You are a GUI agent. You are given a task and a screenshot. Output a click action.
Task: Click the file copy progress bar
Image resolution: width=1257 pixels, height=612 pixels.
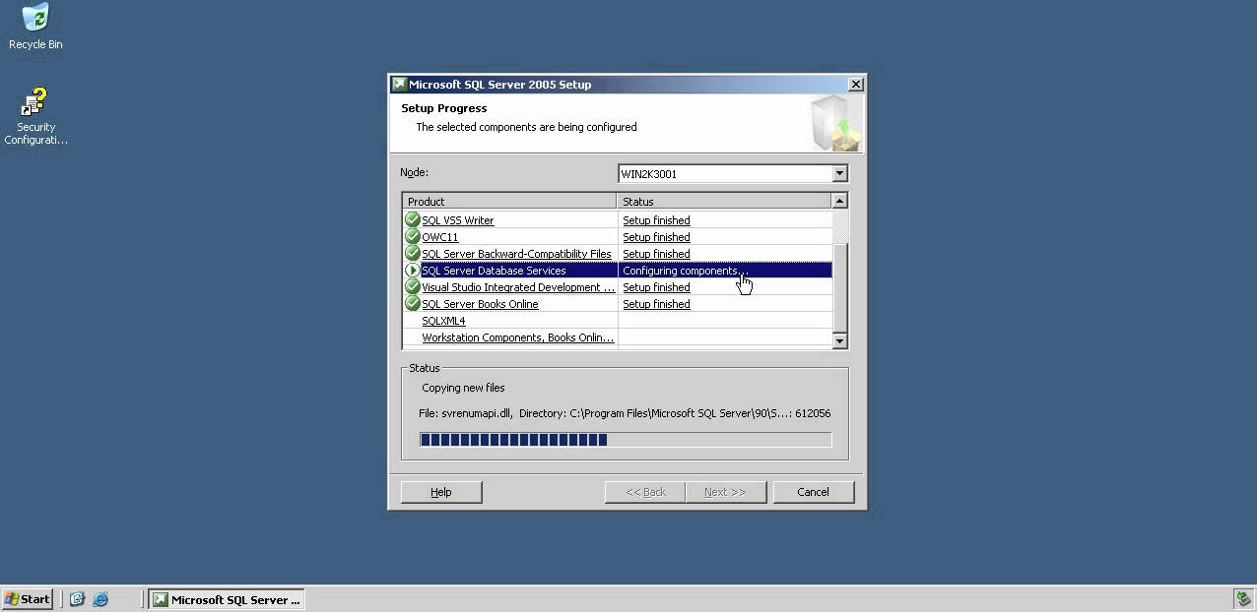(626, 440)
